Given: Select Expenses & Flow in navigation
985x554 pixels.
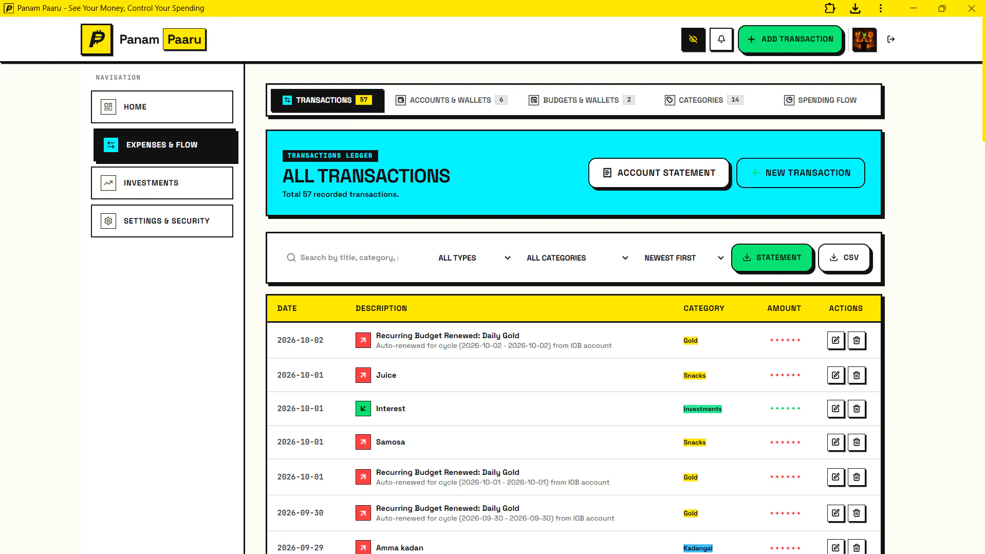Looking at the screenshot, I should (164, 145).
